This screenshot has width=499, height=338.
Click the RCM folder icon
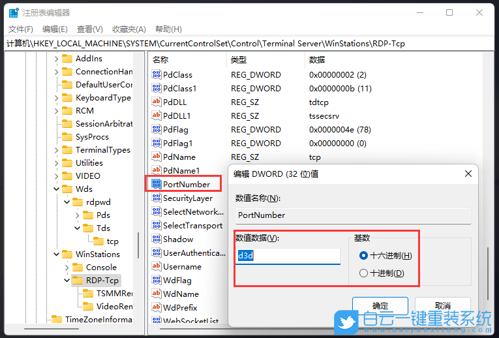(67, 111)
